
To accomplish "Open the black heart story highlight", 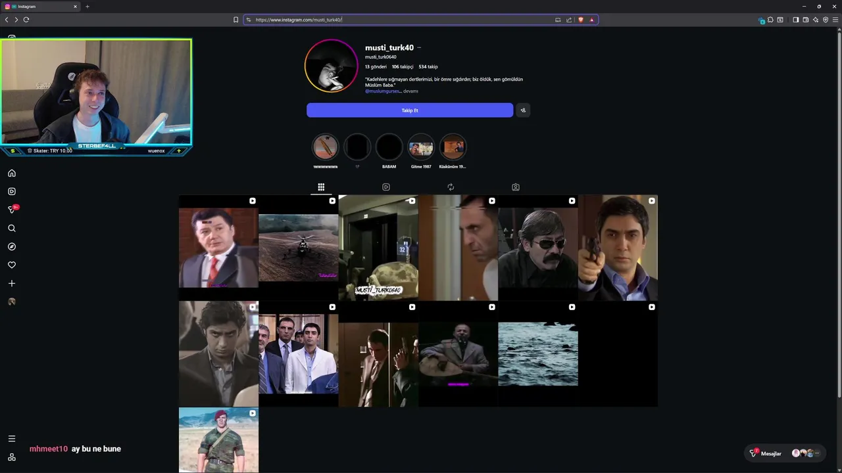I will pyautogui.click(x=357, y=147).
